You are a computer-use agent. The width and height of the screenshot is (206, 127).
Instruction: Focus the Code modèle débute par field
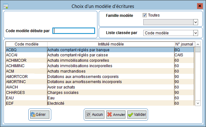click(74, 31)
